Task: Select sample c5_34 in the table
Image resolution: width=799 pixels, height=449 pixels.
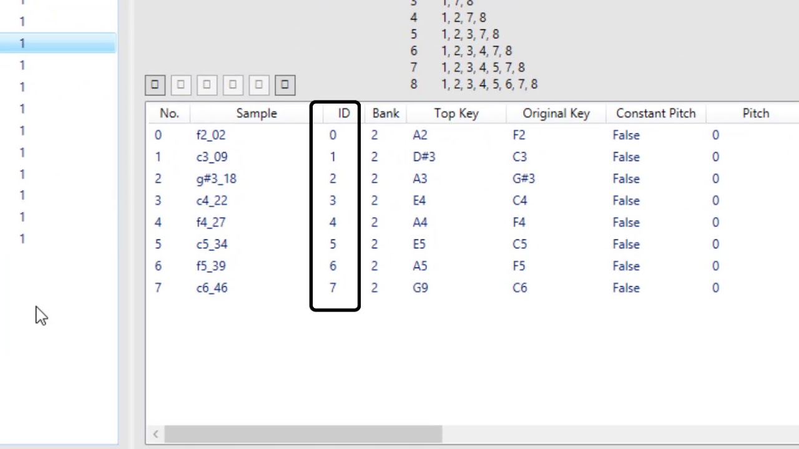Action: 212,244
